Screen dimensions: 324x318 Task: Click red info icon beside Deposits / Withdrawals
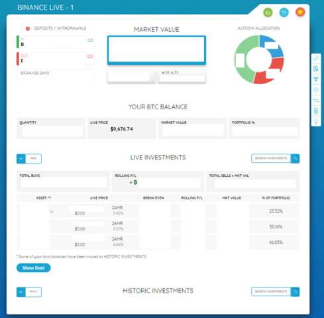pyautogui.click(x=28, y=28)
